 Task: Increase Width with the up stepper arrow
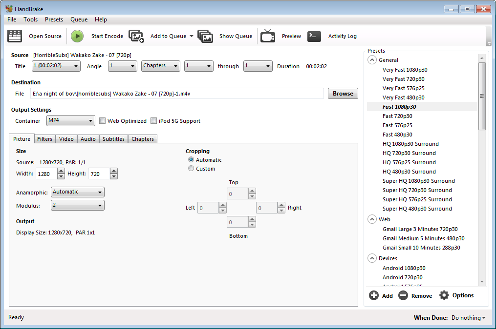pyautogui.click(x=61, y=171)
